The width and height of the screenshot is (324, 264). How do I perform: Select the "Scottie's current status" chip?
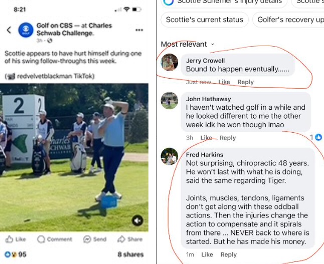pyautogui.click(x=205, y=20)
